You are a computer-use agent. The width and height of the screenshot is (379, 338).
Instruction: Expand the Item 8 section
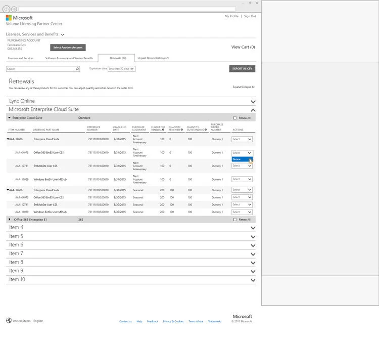pos(253,263)
